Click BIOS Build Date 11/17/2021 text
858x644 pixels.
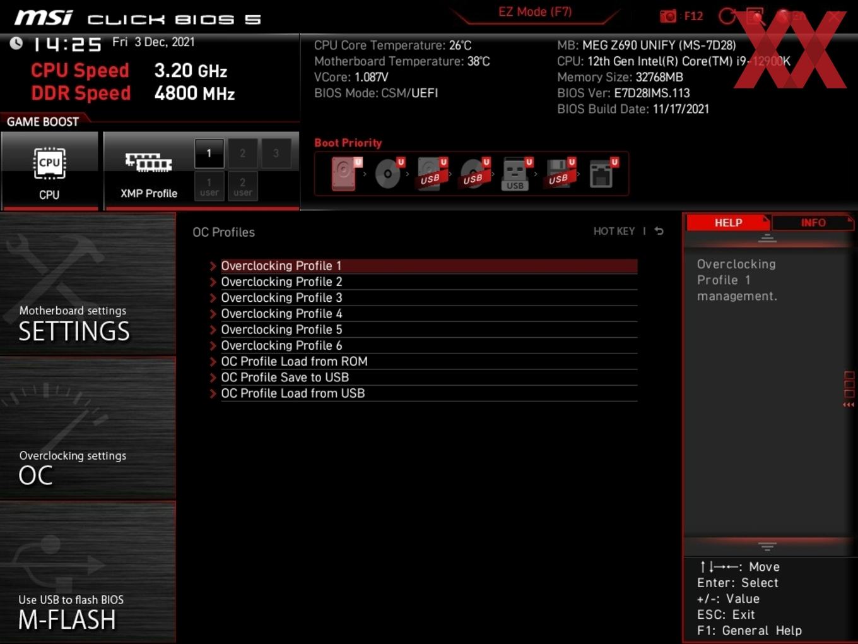click(x=633, y=109)
